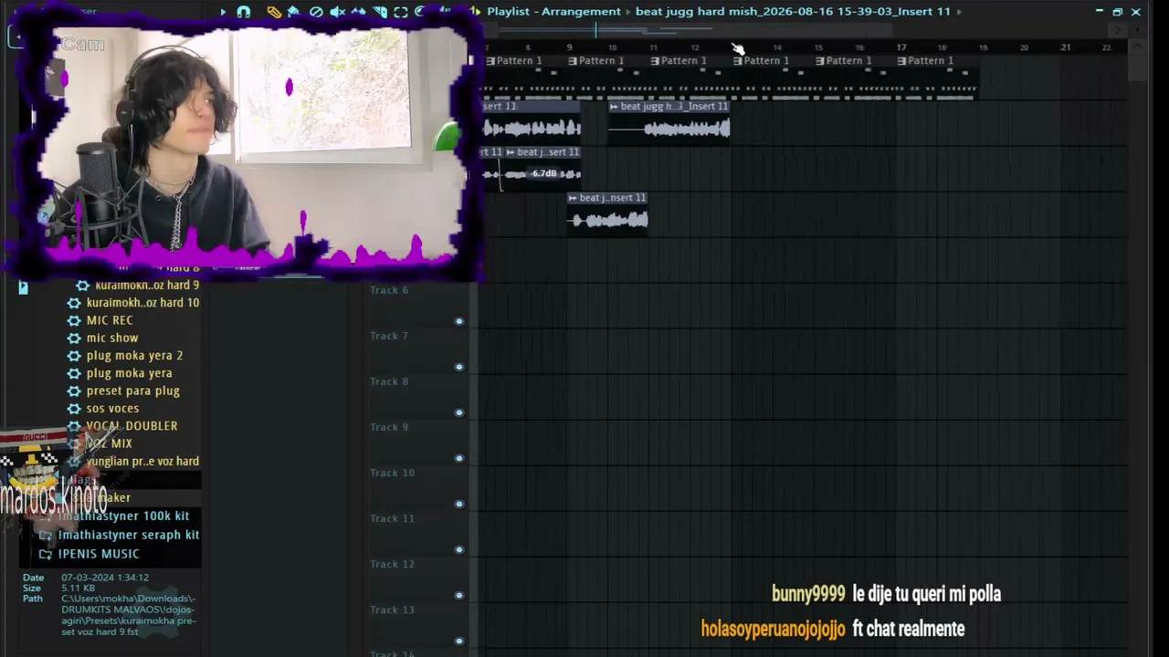This screenshot has width=1169, height=657.
Task: Click bar 9 on the timeline ruler
Action: click(x=569, y=47)
